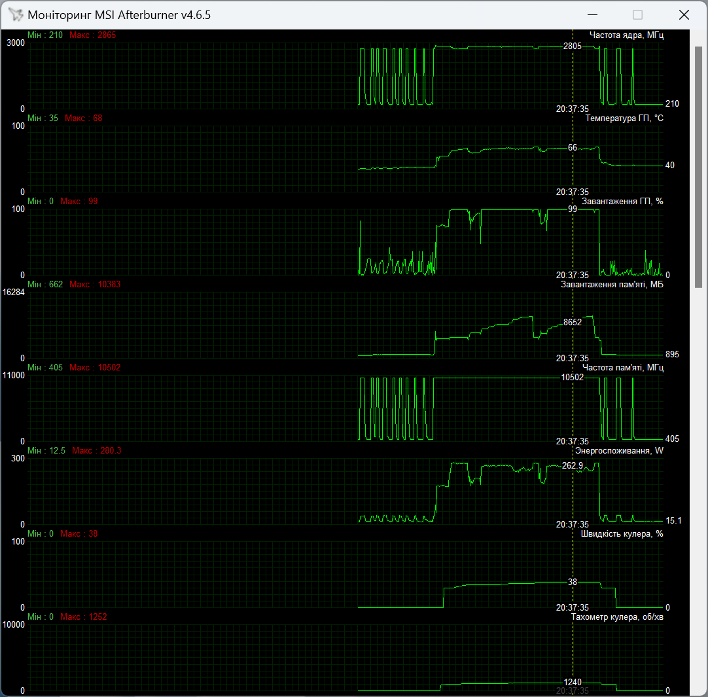Click the 'Температура ГП, °C' graph title
The image size is (708, 697).
point(624,118)
